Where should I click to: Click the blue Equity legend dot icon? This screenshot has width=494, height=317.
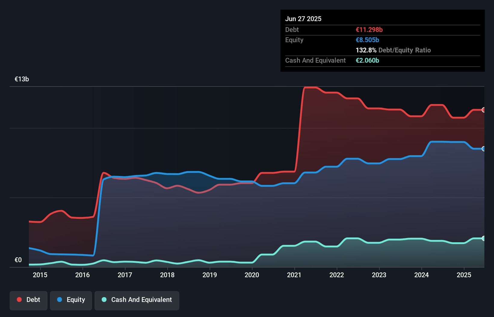59,300
